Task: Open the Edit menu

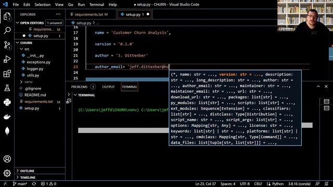Action: coord(27,5)
